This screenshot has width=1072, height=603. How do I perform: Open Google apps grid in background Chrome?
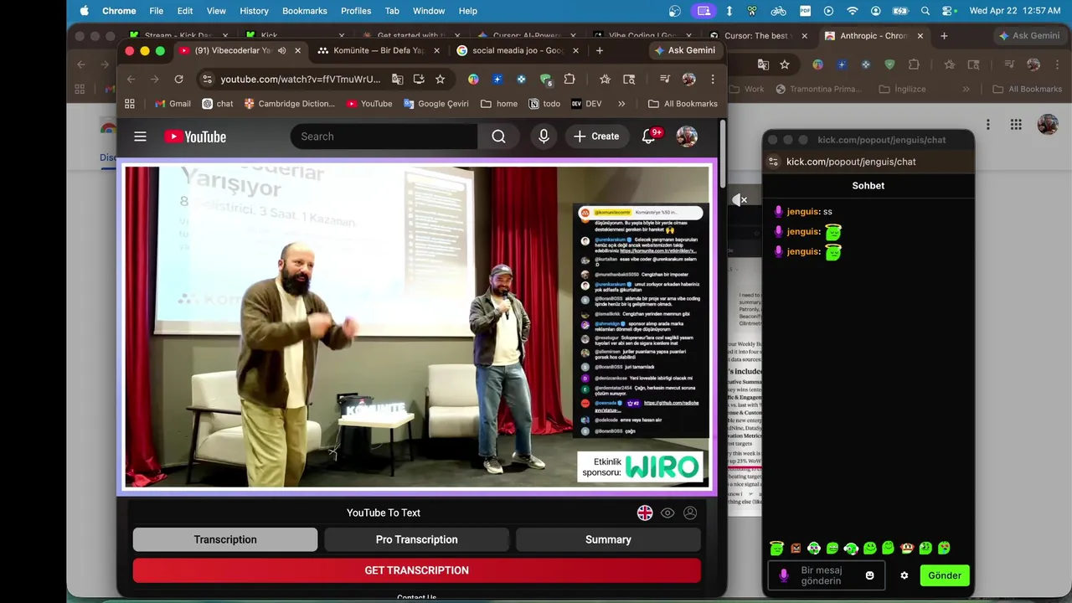(x=1016, y=125)
